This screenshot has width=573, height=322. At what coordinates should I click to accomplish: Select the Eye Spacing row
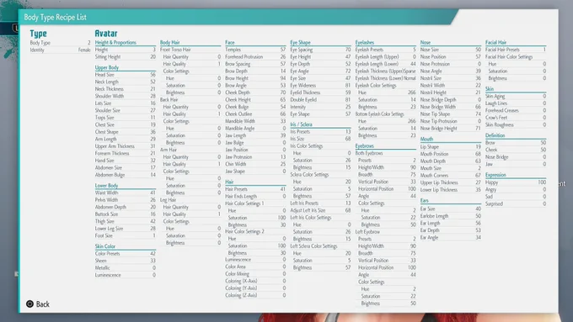(x=320, y=50)
